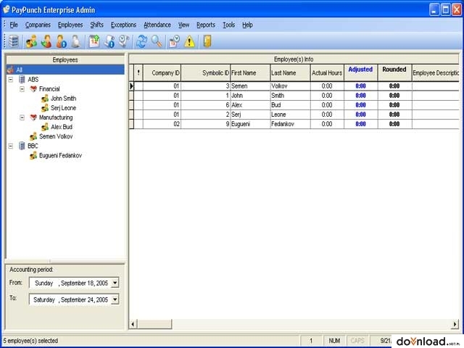Click horizontal scrollbar right arrow
The width and height of the screenshot is (464, 348).
pyautogui.click(x=455, y=324)
